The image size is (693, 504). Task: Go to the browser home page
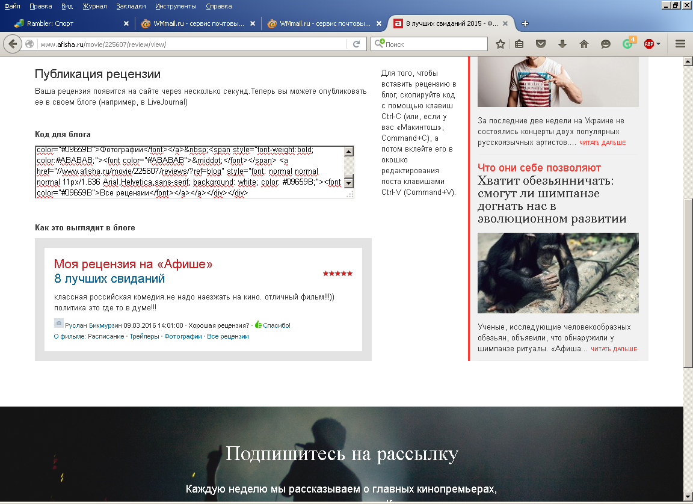tap(584, 44)
